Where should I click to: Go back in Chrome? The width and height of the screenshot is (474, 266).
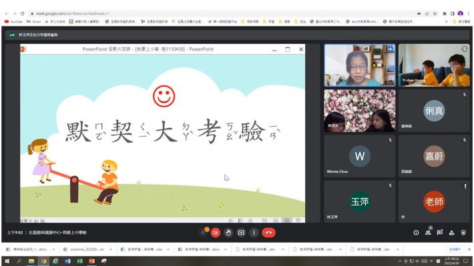click(x=7, y=13)
